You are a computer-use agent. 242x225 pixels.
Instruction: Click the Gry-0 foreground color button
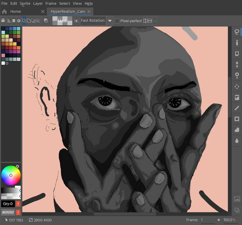(7, 204)
